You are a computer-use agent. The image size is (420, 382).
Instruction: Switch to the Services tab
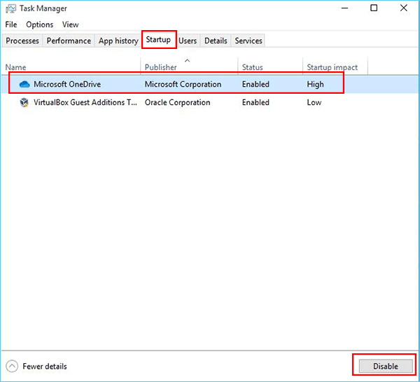click(x=248, y=41)
